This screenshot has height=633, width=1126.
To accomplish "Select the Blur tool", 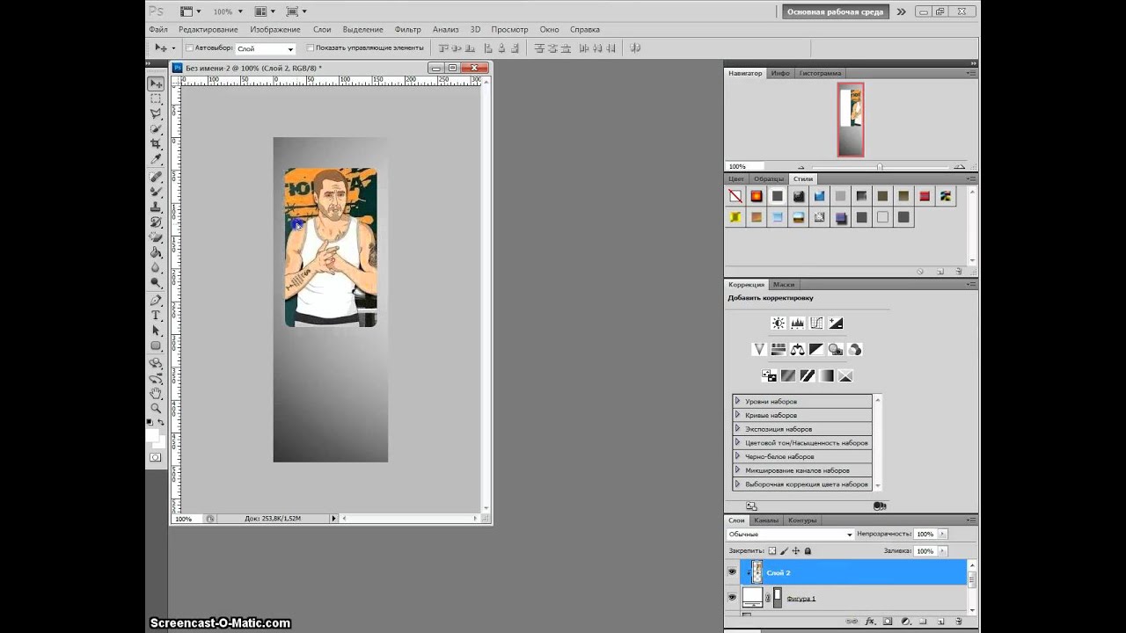I will tap(156, 267).
